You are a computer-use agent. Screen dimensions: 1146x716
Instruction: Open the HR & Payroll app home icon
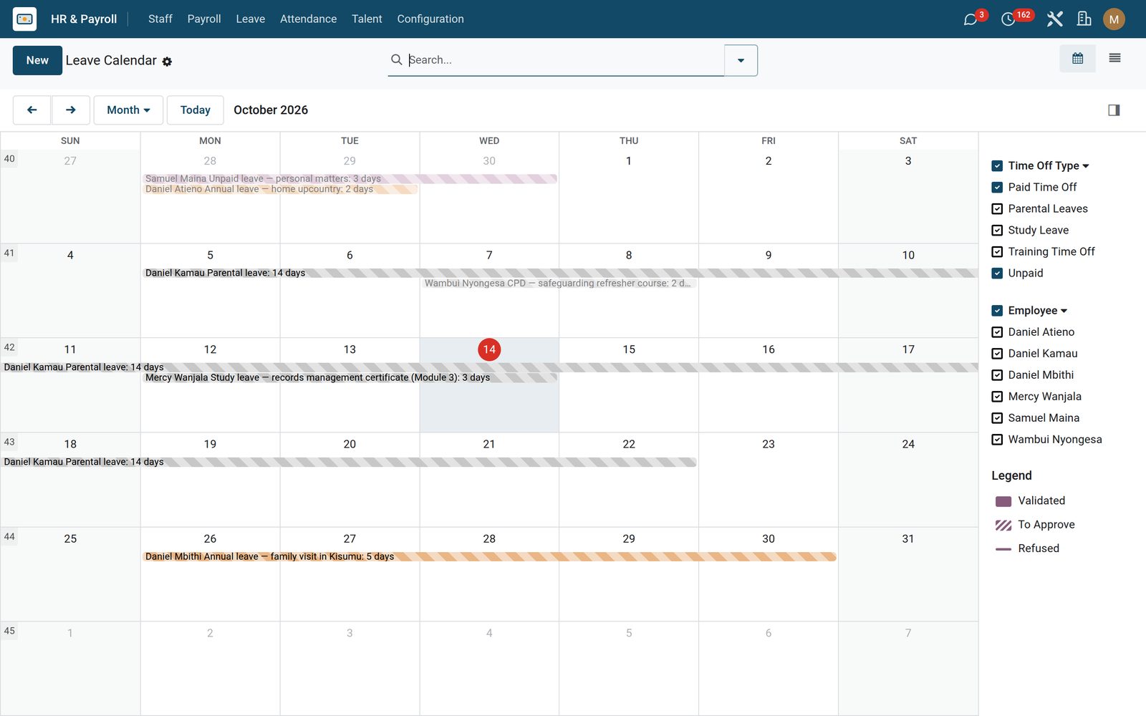click(x=24, y=19)
